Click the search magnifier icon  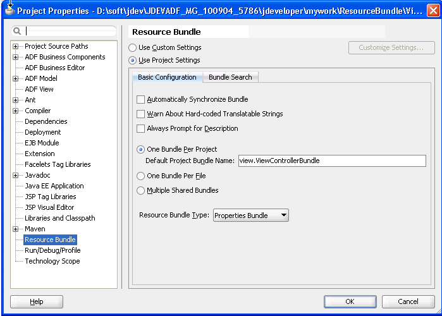[17, 31]
